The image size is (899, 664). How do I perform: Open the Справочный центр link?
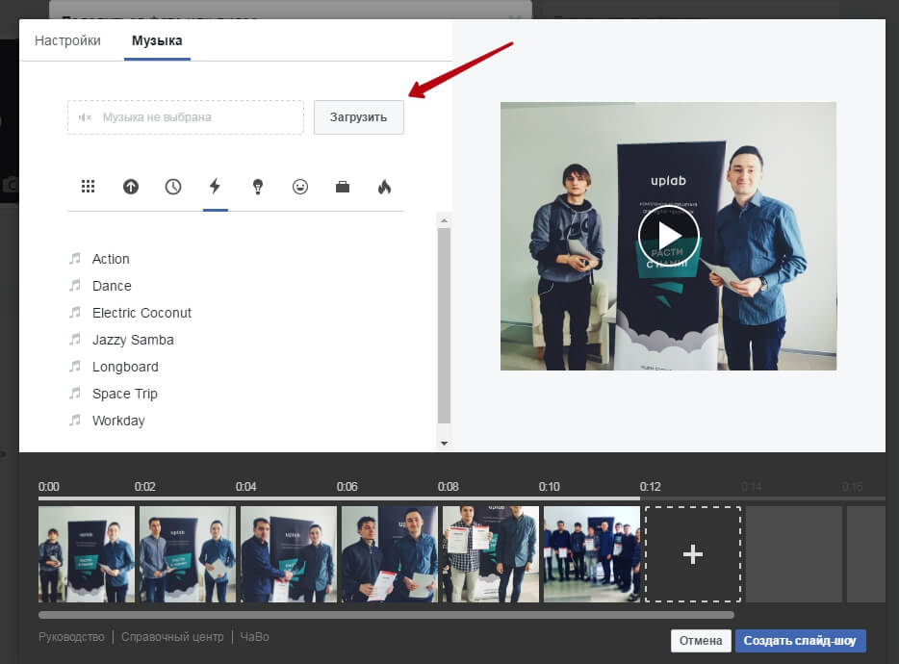(172, 637)
